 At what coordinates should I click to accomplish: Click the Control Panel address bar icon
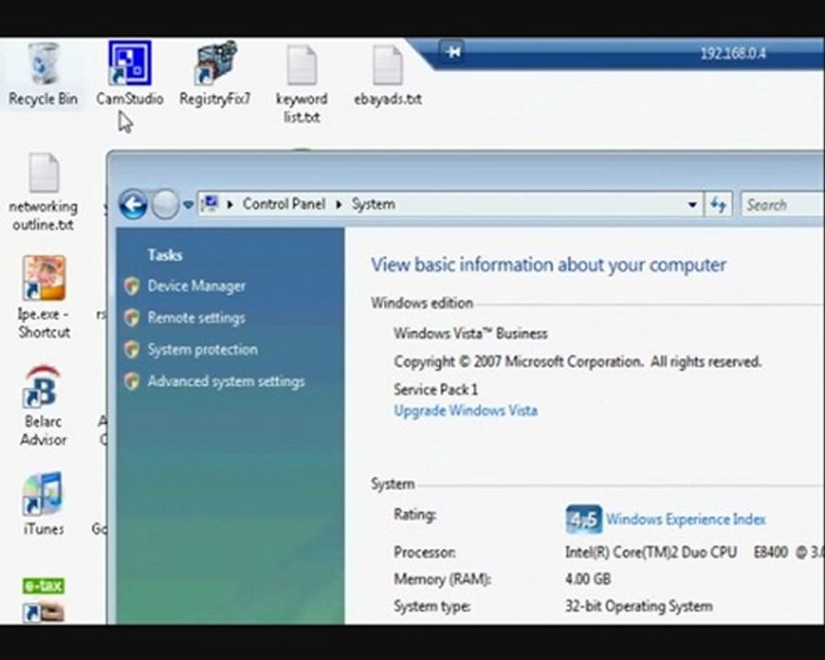210,203
